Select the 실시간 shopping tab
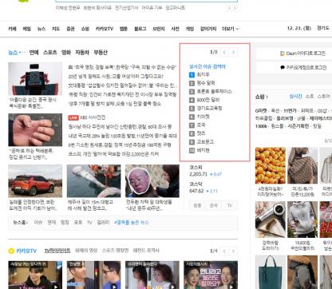The image size is (332, 289). click(295, 97)
